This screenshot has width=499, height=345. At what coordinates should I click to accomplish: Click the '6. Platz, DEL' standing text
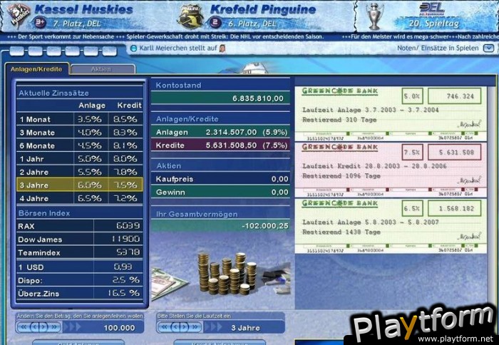coord(252,24)
